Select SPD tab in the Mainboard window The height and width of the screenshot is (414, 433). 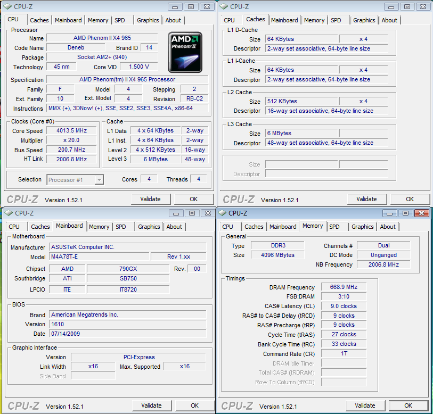[x=121, y=227]
